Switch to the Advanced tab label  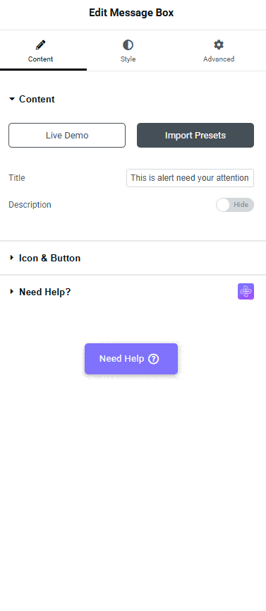point(219,59)
